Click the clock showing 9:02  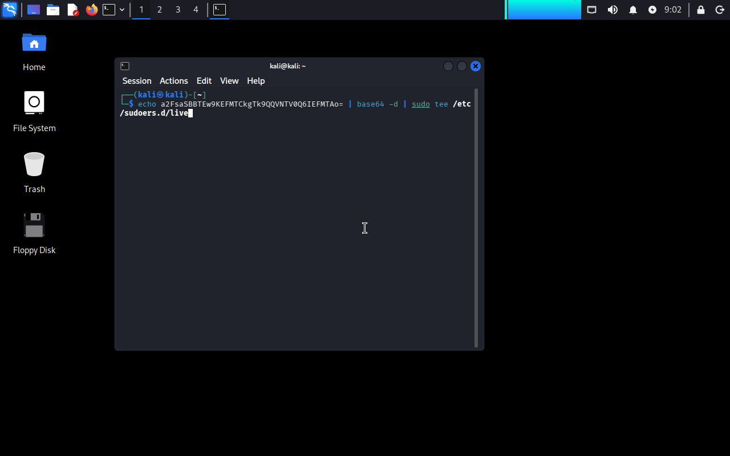[x=673, y=10]
